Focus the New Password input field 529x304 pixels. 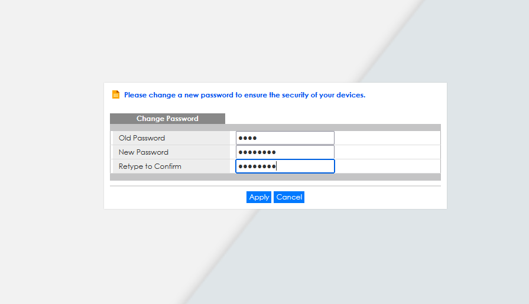pyautogui.click(x=285, y=152)
